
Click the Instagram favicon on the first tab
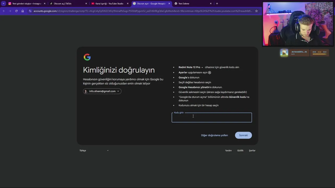(10, 4)
